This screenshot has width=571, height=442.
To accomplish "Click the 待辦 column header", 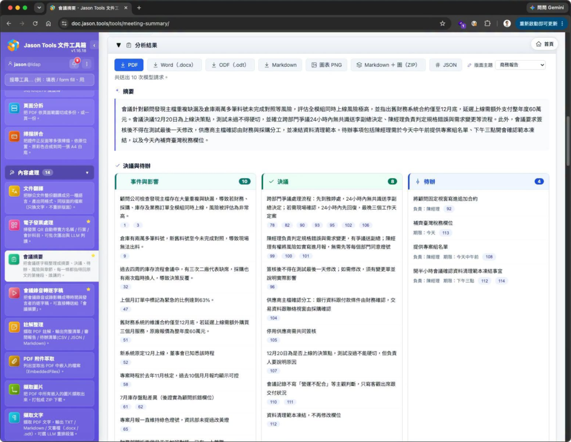I will coord(478,181).
